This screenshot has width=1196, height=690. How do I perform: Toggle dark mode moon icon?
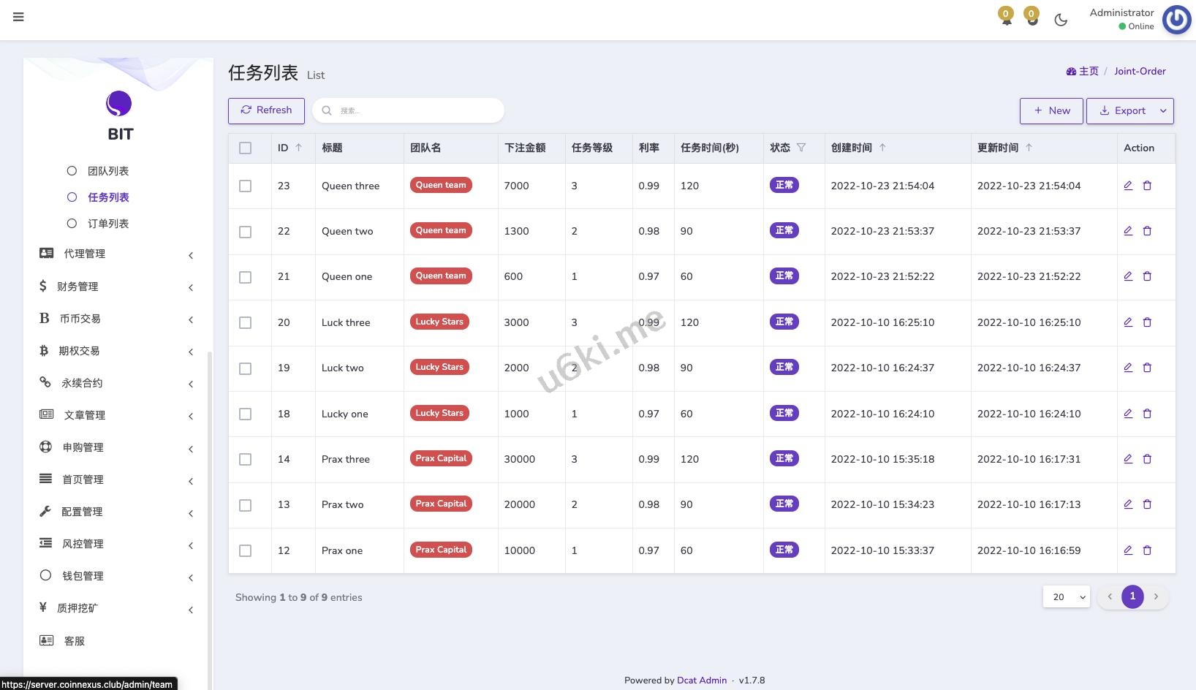pyautogui.click(x=1061, y=20)
